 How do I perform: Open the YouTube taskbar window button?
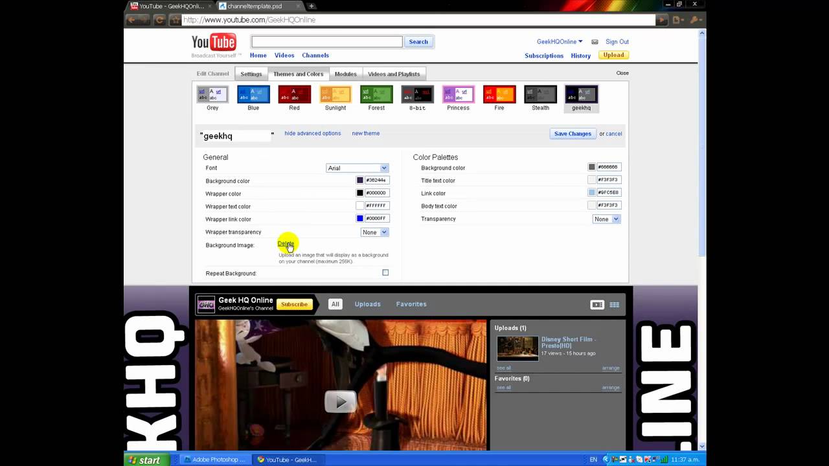click(287, 460)
